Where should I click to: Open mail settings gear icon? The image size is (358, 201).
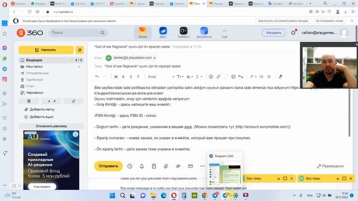(x=293, y=32)
